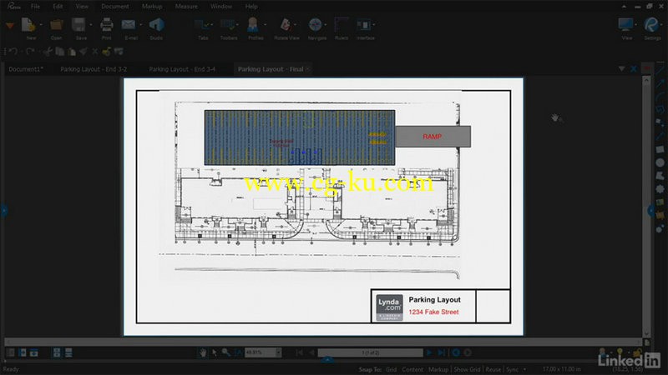
Task: Toggle Sync in status bar
Action: [x=512, y=369]
